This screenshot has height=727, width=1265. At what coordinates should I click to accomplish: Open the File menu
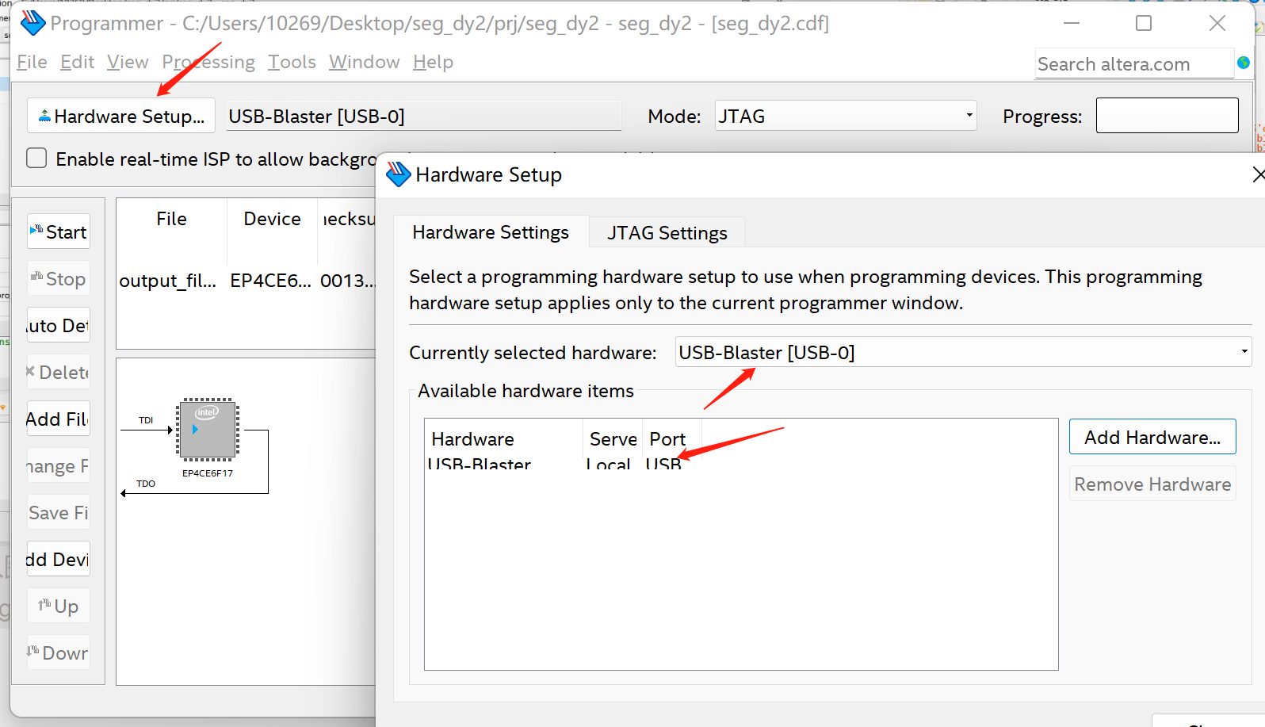tap(32, 62)
